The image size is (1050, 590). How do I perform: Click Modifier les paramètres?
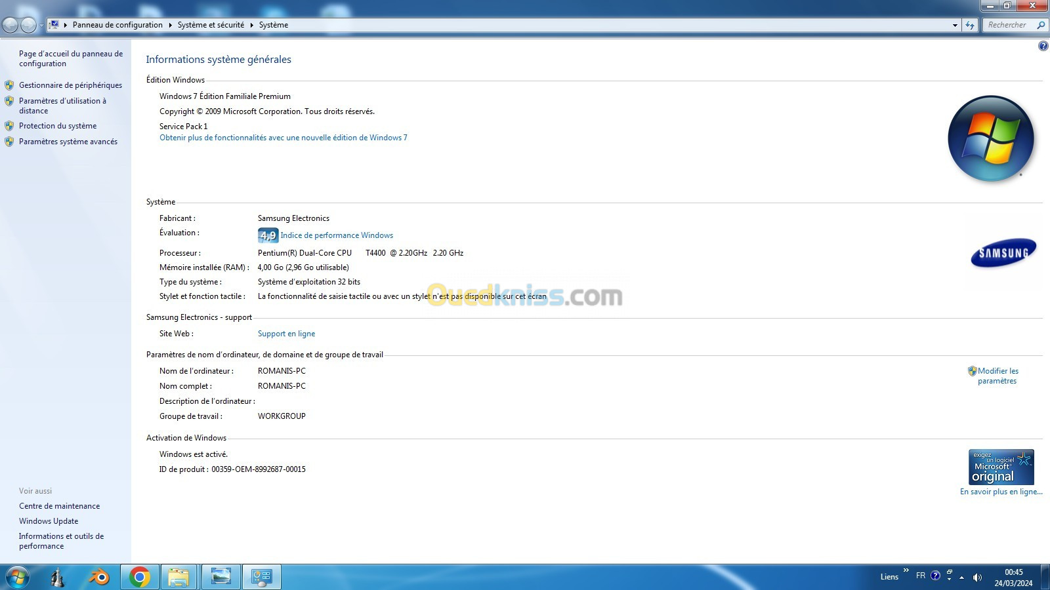point(997,376)
